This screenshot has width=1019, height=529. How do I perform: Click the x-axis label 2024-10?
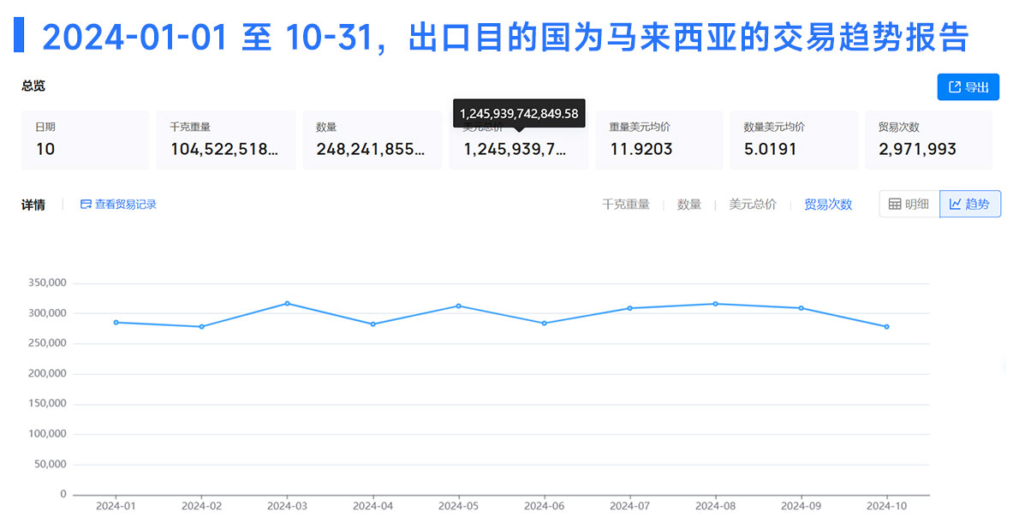(x=887, y=506)
